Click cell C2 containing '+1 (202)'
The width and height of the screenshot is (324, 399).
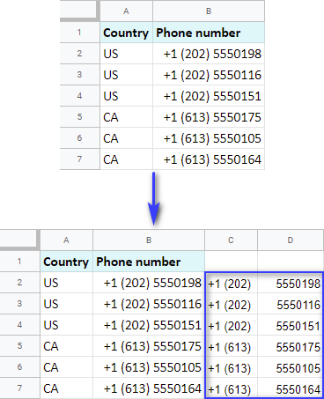[231, 283]
